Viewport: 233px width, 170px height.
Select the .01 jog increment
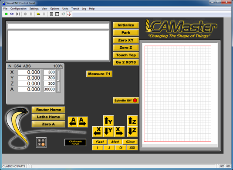coord(121,148)
